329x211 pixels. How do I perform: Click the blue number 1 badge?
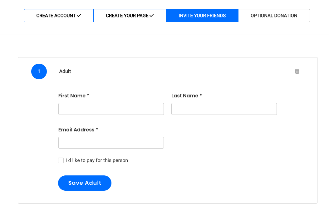[x=39, y=71]
